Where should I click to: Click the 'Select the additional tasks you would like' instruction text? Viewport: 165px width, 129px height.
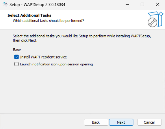tap(82, 38)
